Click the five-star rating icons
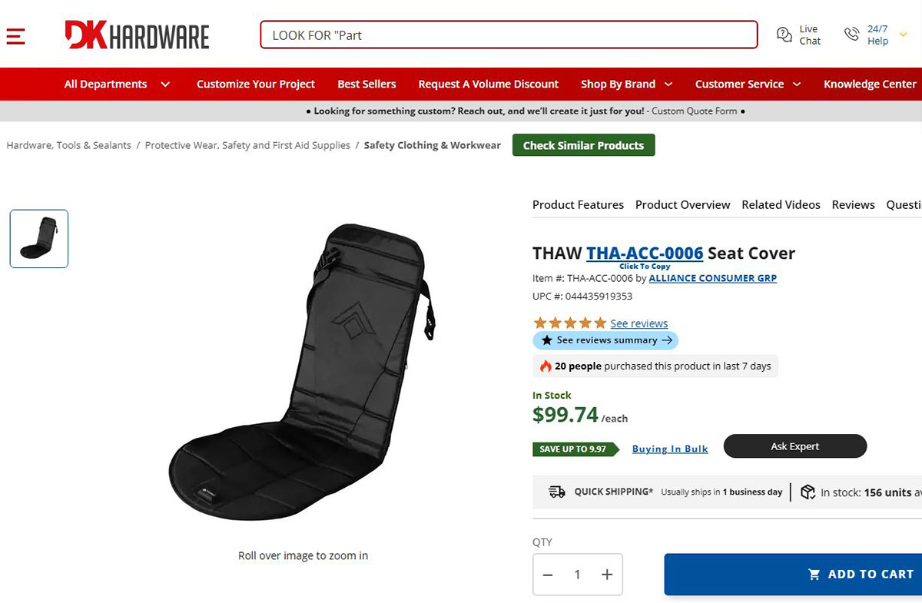This screenshot has height=603, width=922. [x=569, y=323]
